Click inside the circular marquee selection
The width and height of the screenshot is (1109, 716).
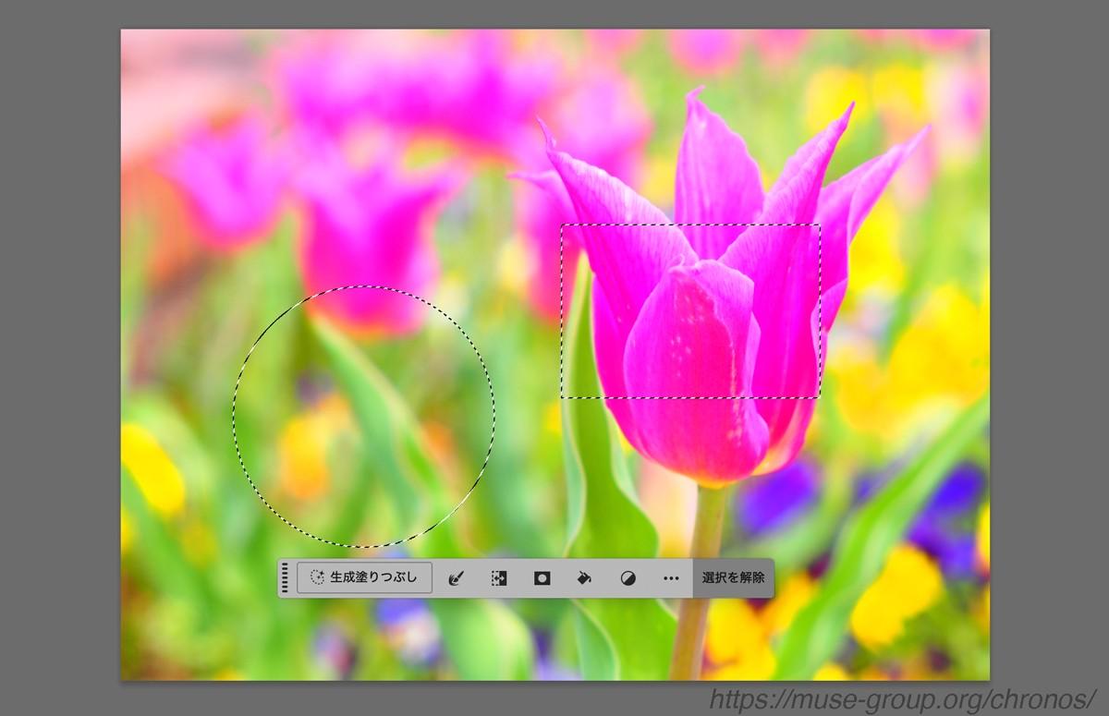coord(363,416)
